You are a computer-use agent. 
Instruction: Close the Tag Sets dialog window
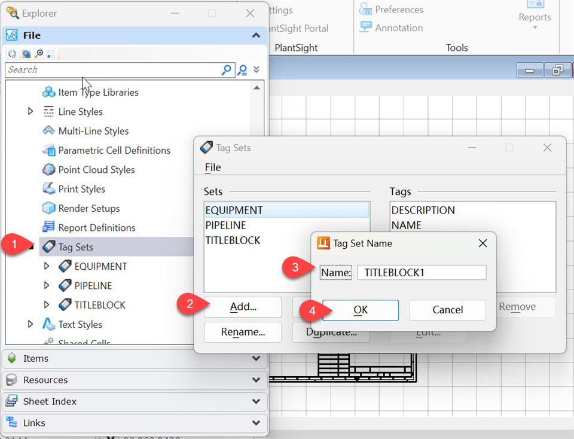click(547, 148)
